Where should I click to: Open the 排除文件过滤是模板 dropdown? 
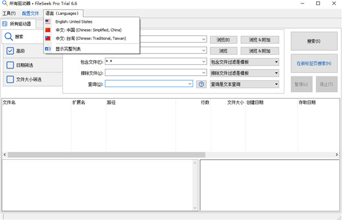pyautogui.click(x=245, y=73)
